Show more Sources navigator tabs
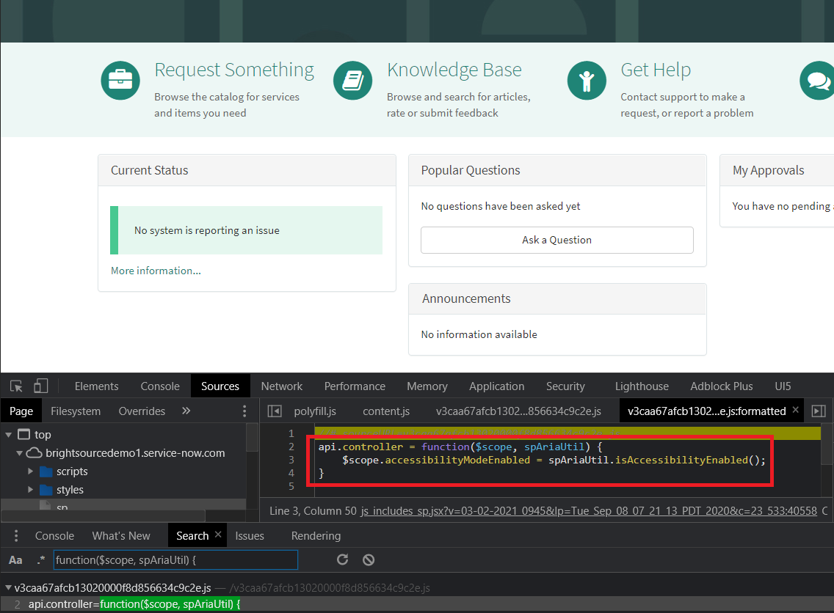This screenshot has height=613, width=834. (x=186, y=411)
